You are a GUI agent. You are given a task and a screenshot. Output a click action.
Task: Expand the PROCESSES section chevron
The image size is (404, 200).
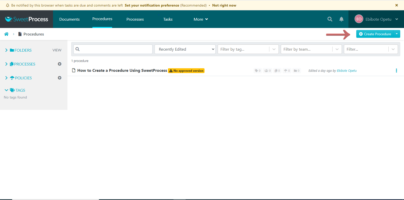[x=6, y=64]
